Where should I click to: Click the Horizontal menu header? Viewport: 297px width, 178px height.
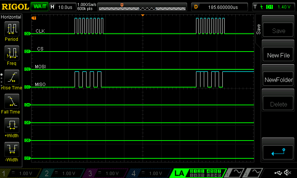(11, 17)
